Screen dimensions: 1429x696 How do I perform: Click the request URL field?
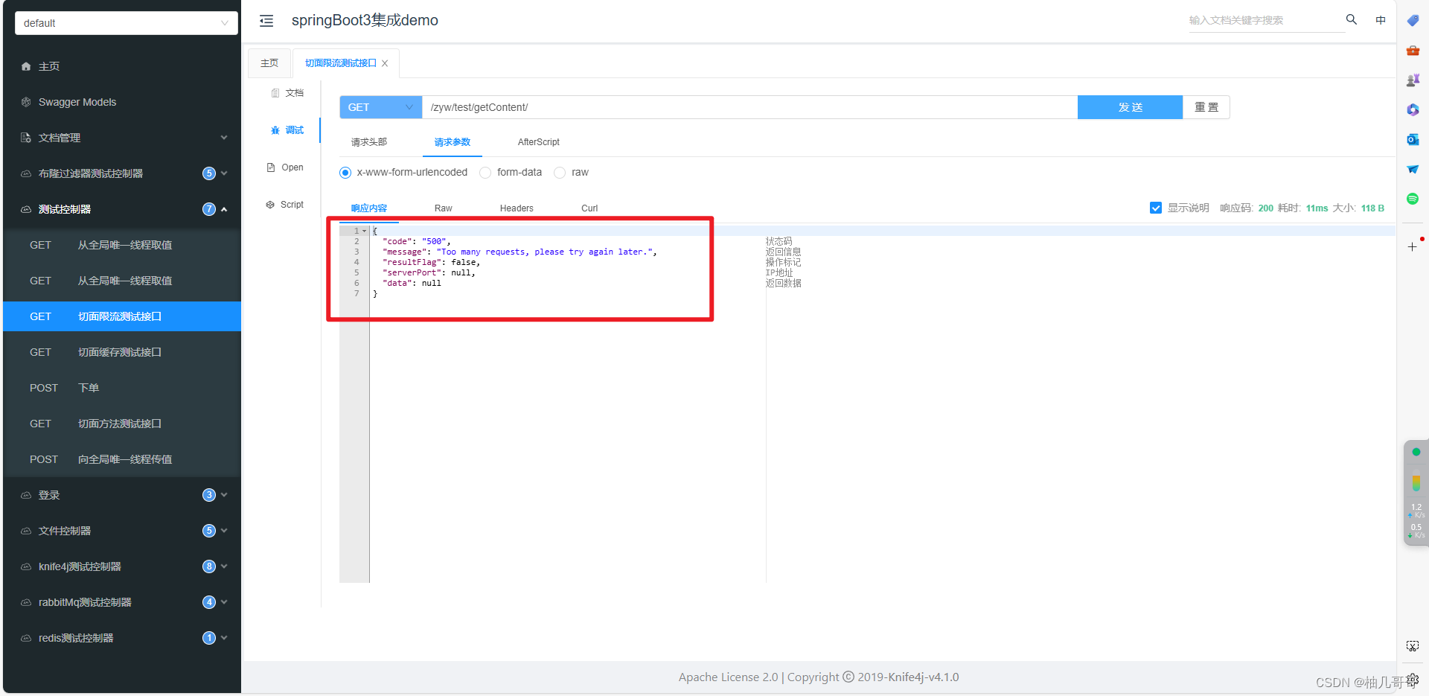tap(749, 107)
